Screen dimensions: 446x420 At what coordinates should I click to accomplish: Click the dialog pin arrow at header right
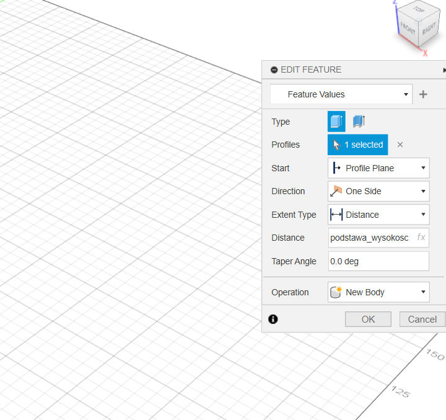coord(444,70)
